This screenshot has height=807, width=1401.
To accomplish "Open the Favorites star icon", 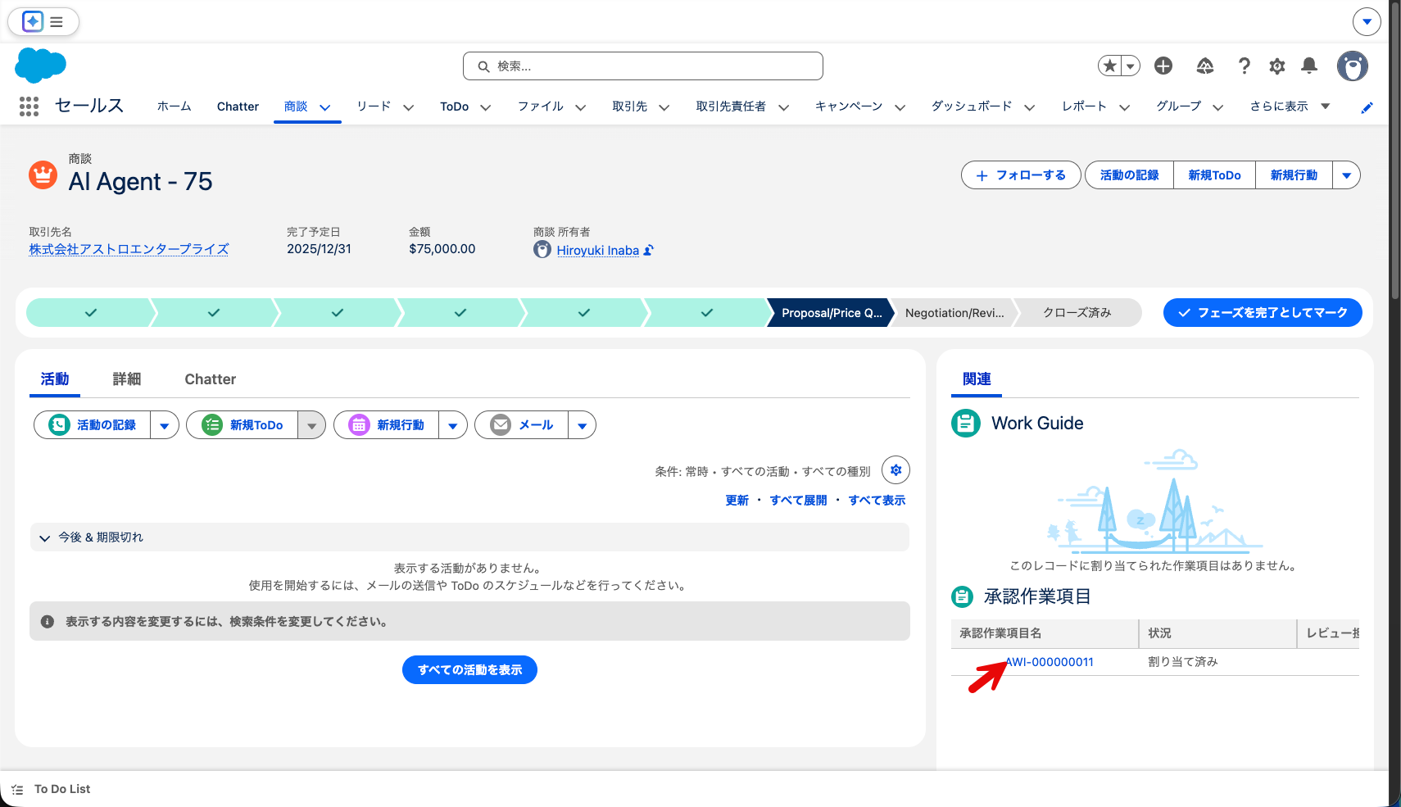I will point(1110,66).
